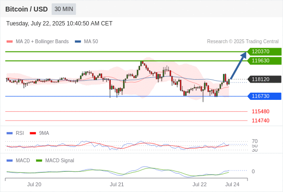Click the 118120 current price tag
The image size is (283, 192).
(264, 79)
